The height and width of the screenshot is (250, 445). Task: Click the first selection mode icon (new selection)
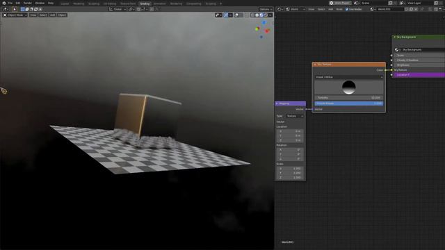point(23,9)
